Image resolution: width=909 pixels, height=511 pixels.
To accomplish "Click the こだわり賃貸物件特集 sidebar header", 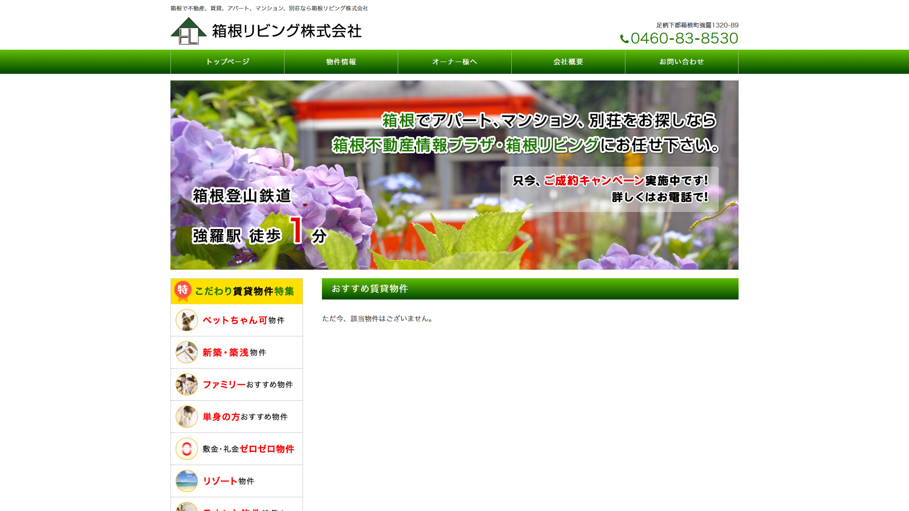I will [x=237, y=291].
